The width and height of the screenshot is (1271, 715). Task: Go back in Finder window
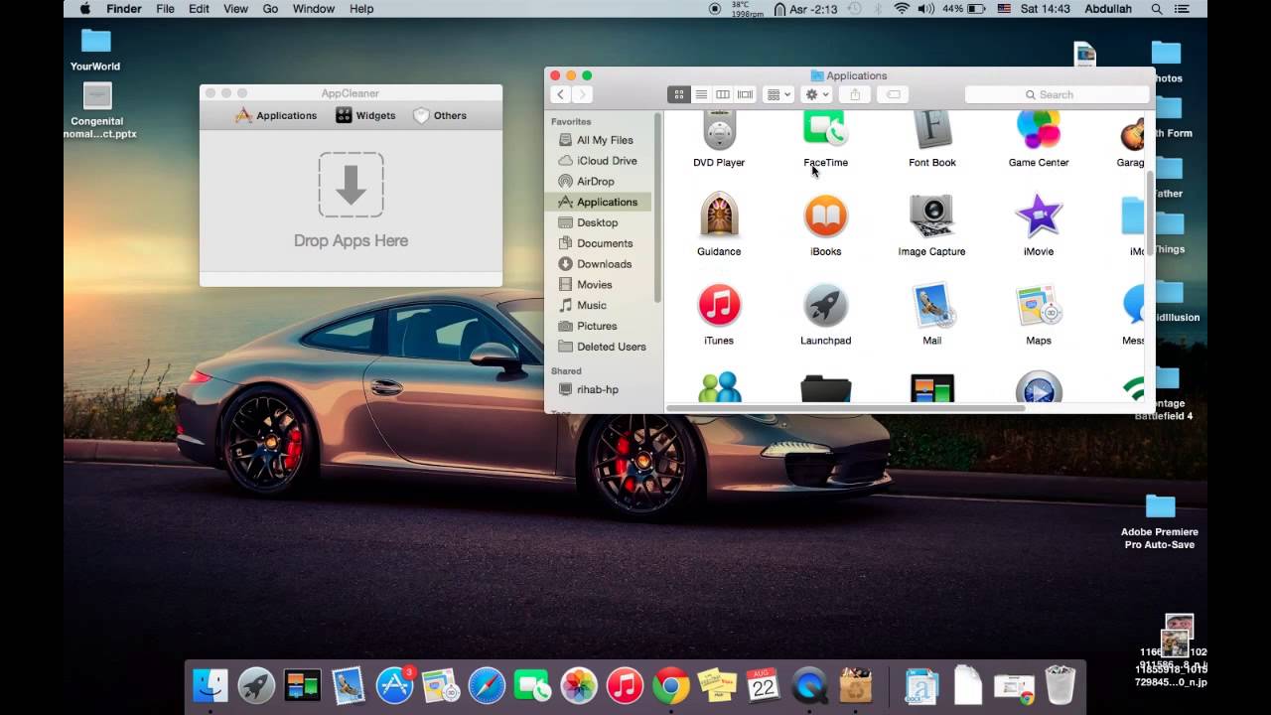560,94
